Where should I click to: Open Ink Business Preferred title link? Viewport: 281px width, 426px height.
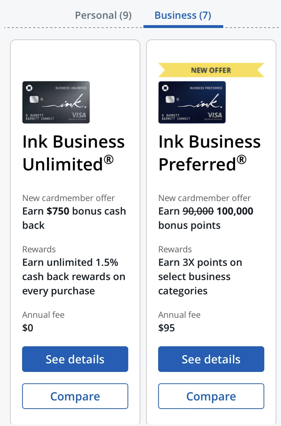pyautogui.click(x=209, y=153)
